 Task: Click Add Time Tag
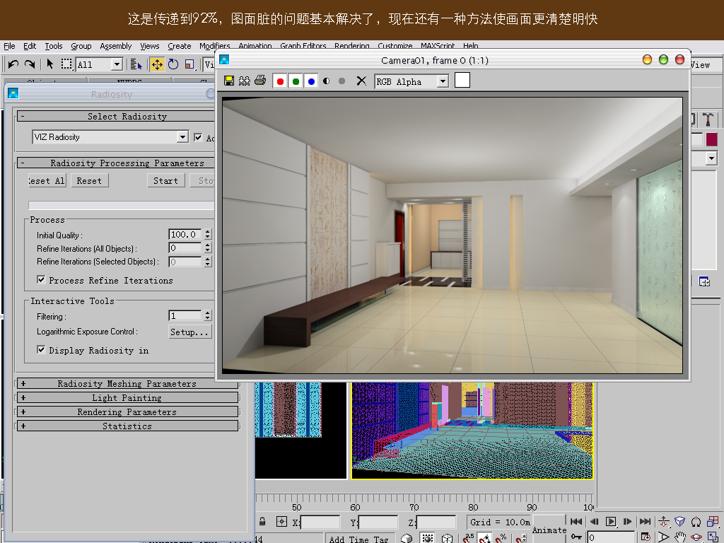358,538
